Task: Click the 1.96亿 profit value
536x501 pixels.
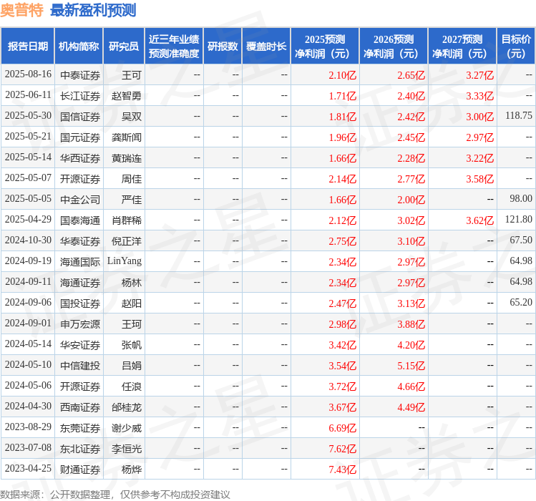Action: click(342, 137)
